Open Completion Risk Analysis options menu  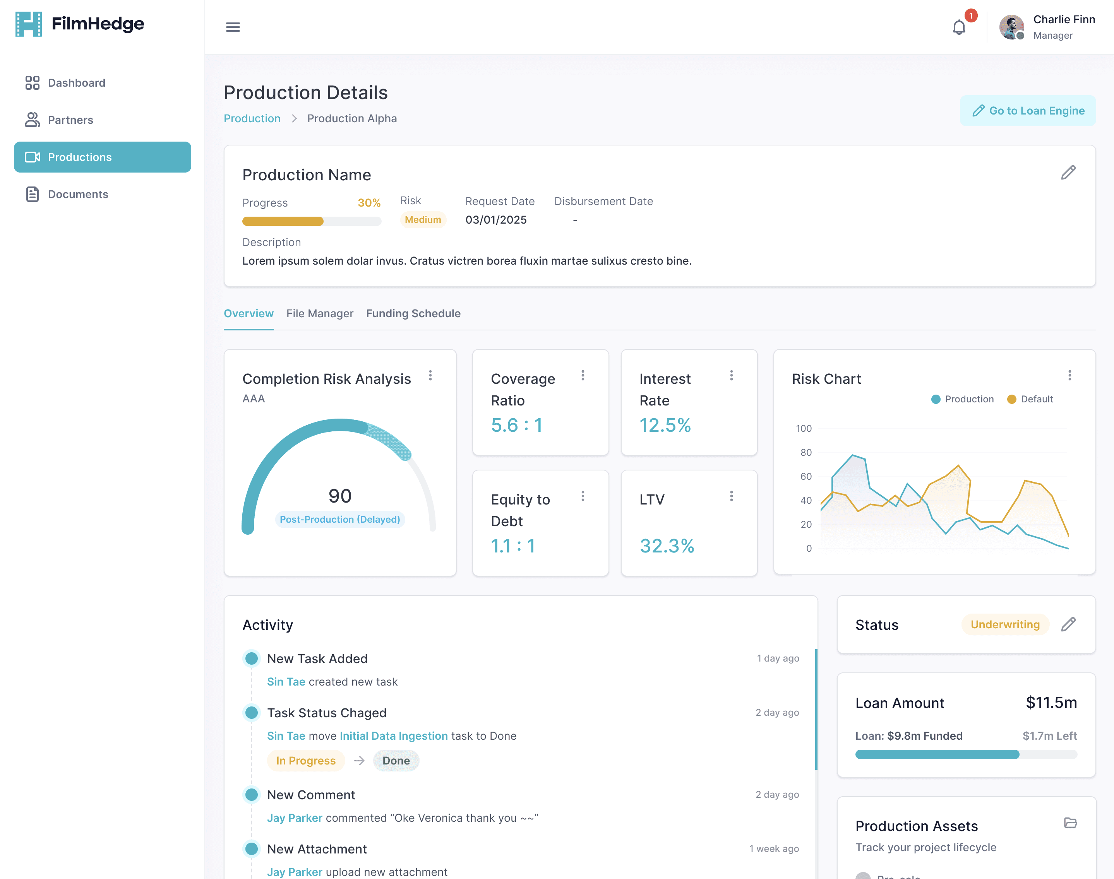430,376
